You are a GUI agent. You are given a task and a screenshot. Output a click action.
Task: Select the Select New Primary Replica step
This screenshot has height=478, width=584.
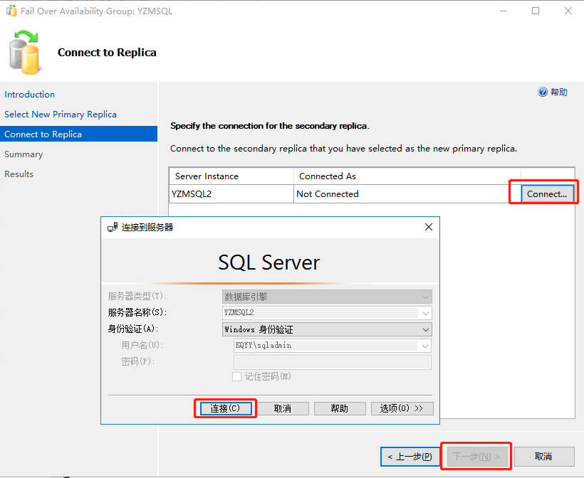click(61, 114)
